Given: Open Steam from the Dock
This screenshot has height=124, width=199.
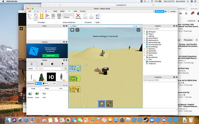Looking at the screenshot, I should pyautogui.click(x=146, y=120).
